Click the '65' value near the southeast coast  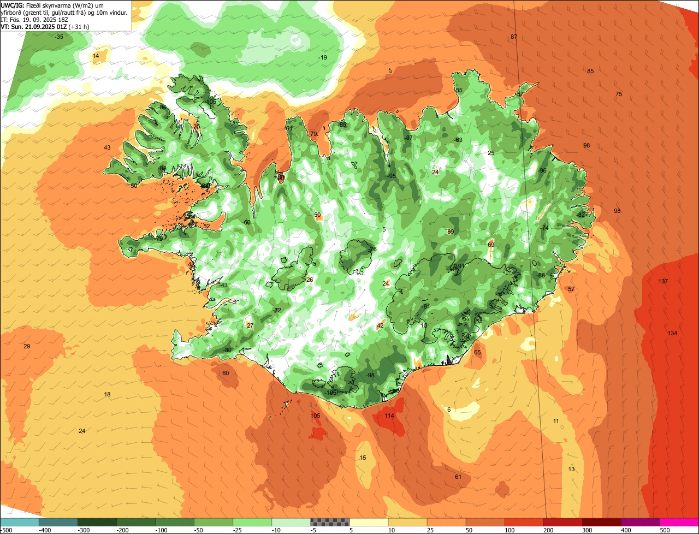click(477, 352)
